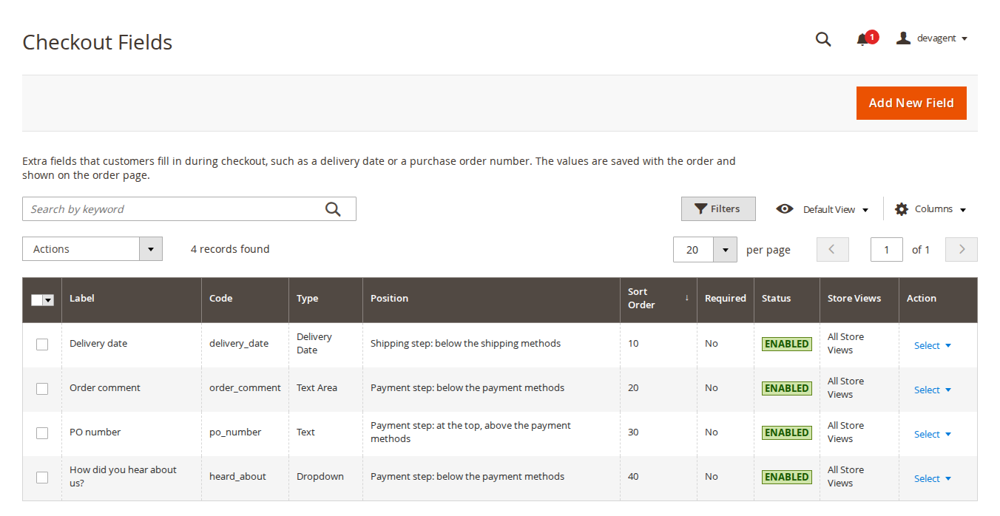Click the '4 records found' text
Viewport: 1000px width, 516px height.
230,249
